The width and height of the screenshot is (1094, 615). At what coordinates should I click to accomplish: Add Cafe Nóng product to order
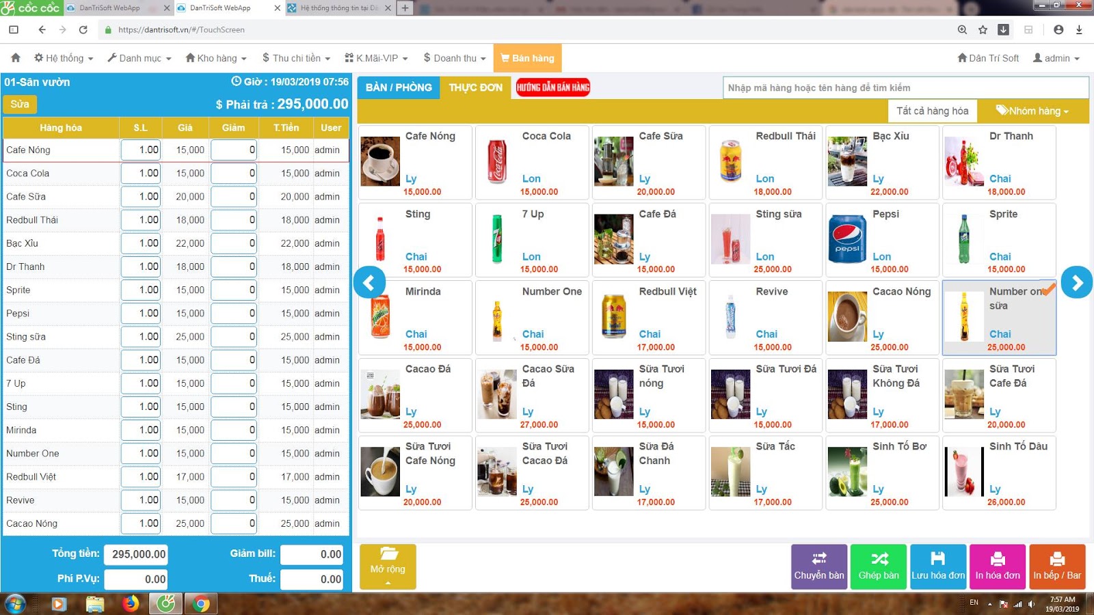pos(415,163)
